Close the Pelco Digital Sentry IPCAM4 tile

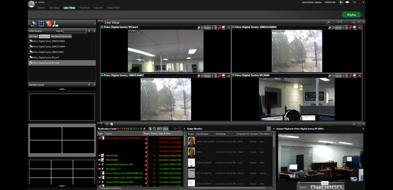(360, 76)
